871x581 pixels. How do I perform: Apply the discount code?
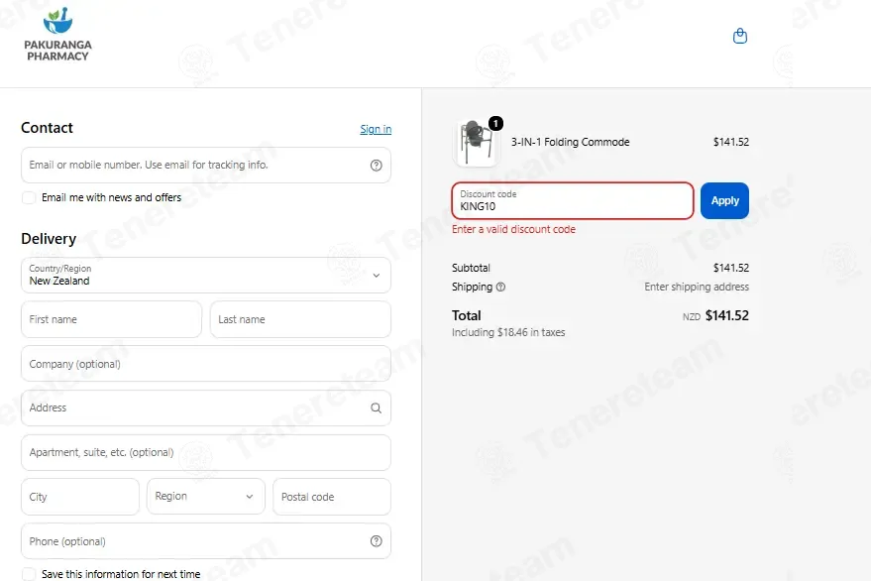click(x=724, y=200)
